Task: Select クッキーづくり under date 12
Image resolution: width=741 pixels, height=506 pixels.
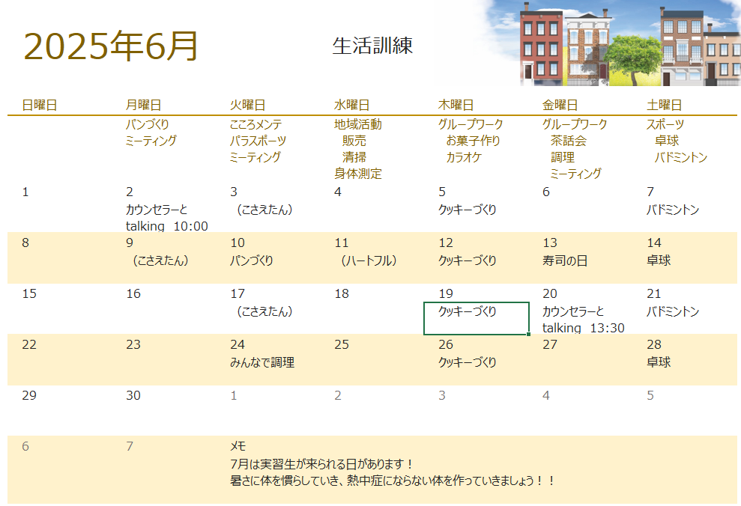Action: (468, 260)
